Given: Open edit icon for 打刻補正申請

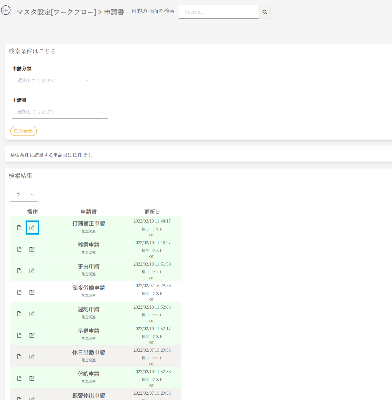Looking at the screenshot, I should 32,228.
